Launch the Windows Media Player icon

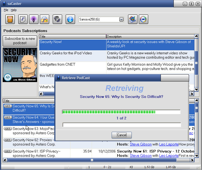click(143, 19)
